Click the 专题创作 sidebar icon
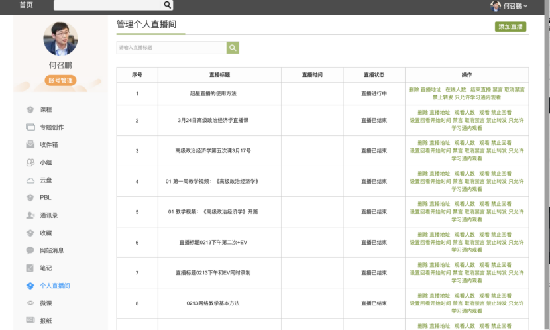This screenshot has width=550, height=330. [30, 127]
